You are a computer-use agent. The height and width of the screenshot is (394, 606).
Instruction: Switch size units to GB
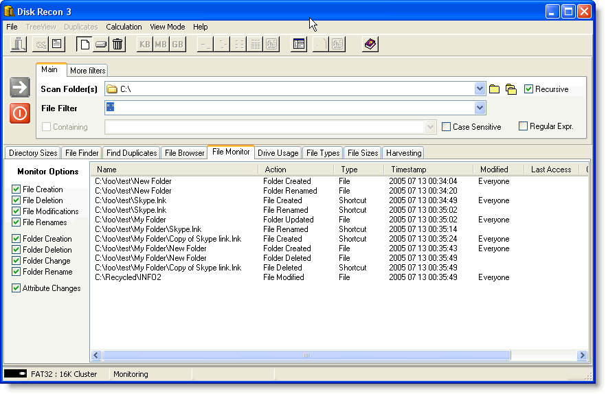177,44
